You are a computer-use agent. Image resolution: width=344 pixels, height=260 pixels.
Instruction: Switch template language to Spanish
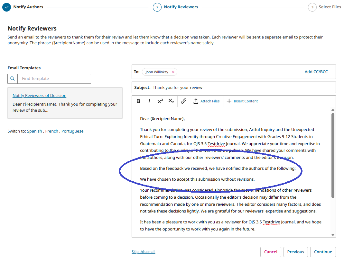point(34,131)
